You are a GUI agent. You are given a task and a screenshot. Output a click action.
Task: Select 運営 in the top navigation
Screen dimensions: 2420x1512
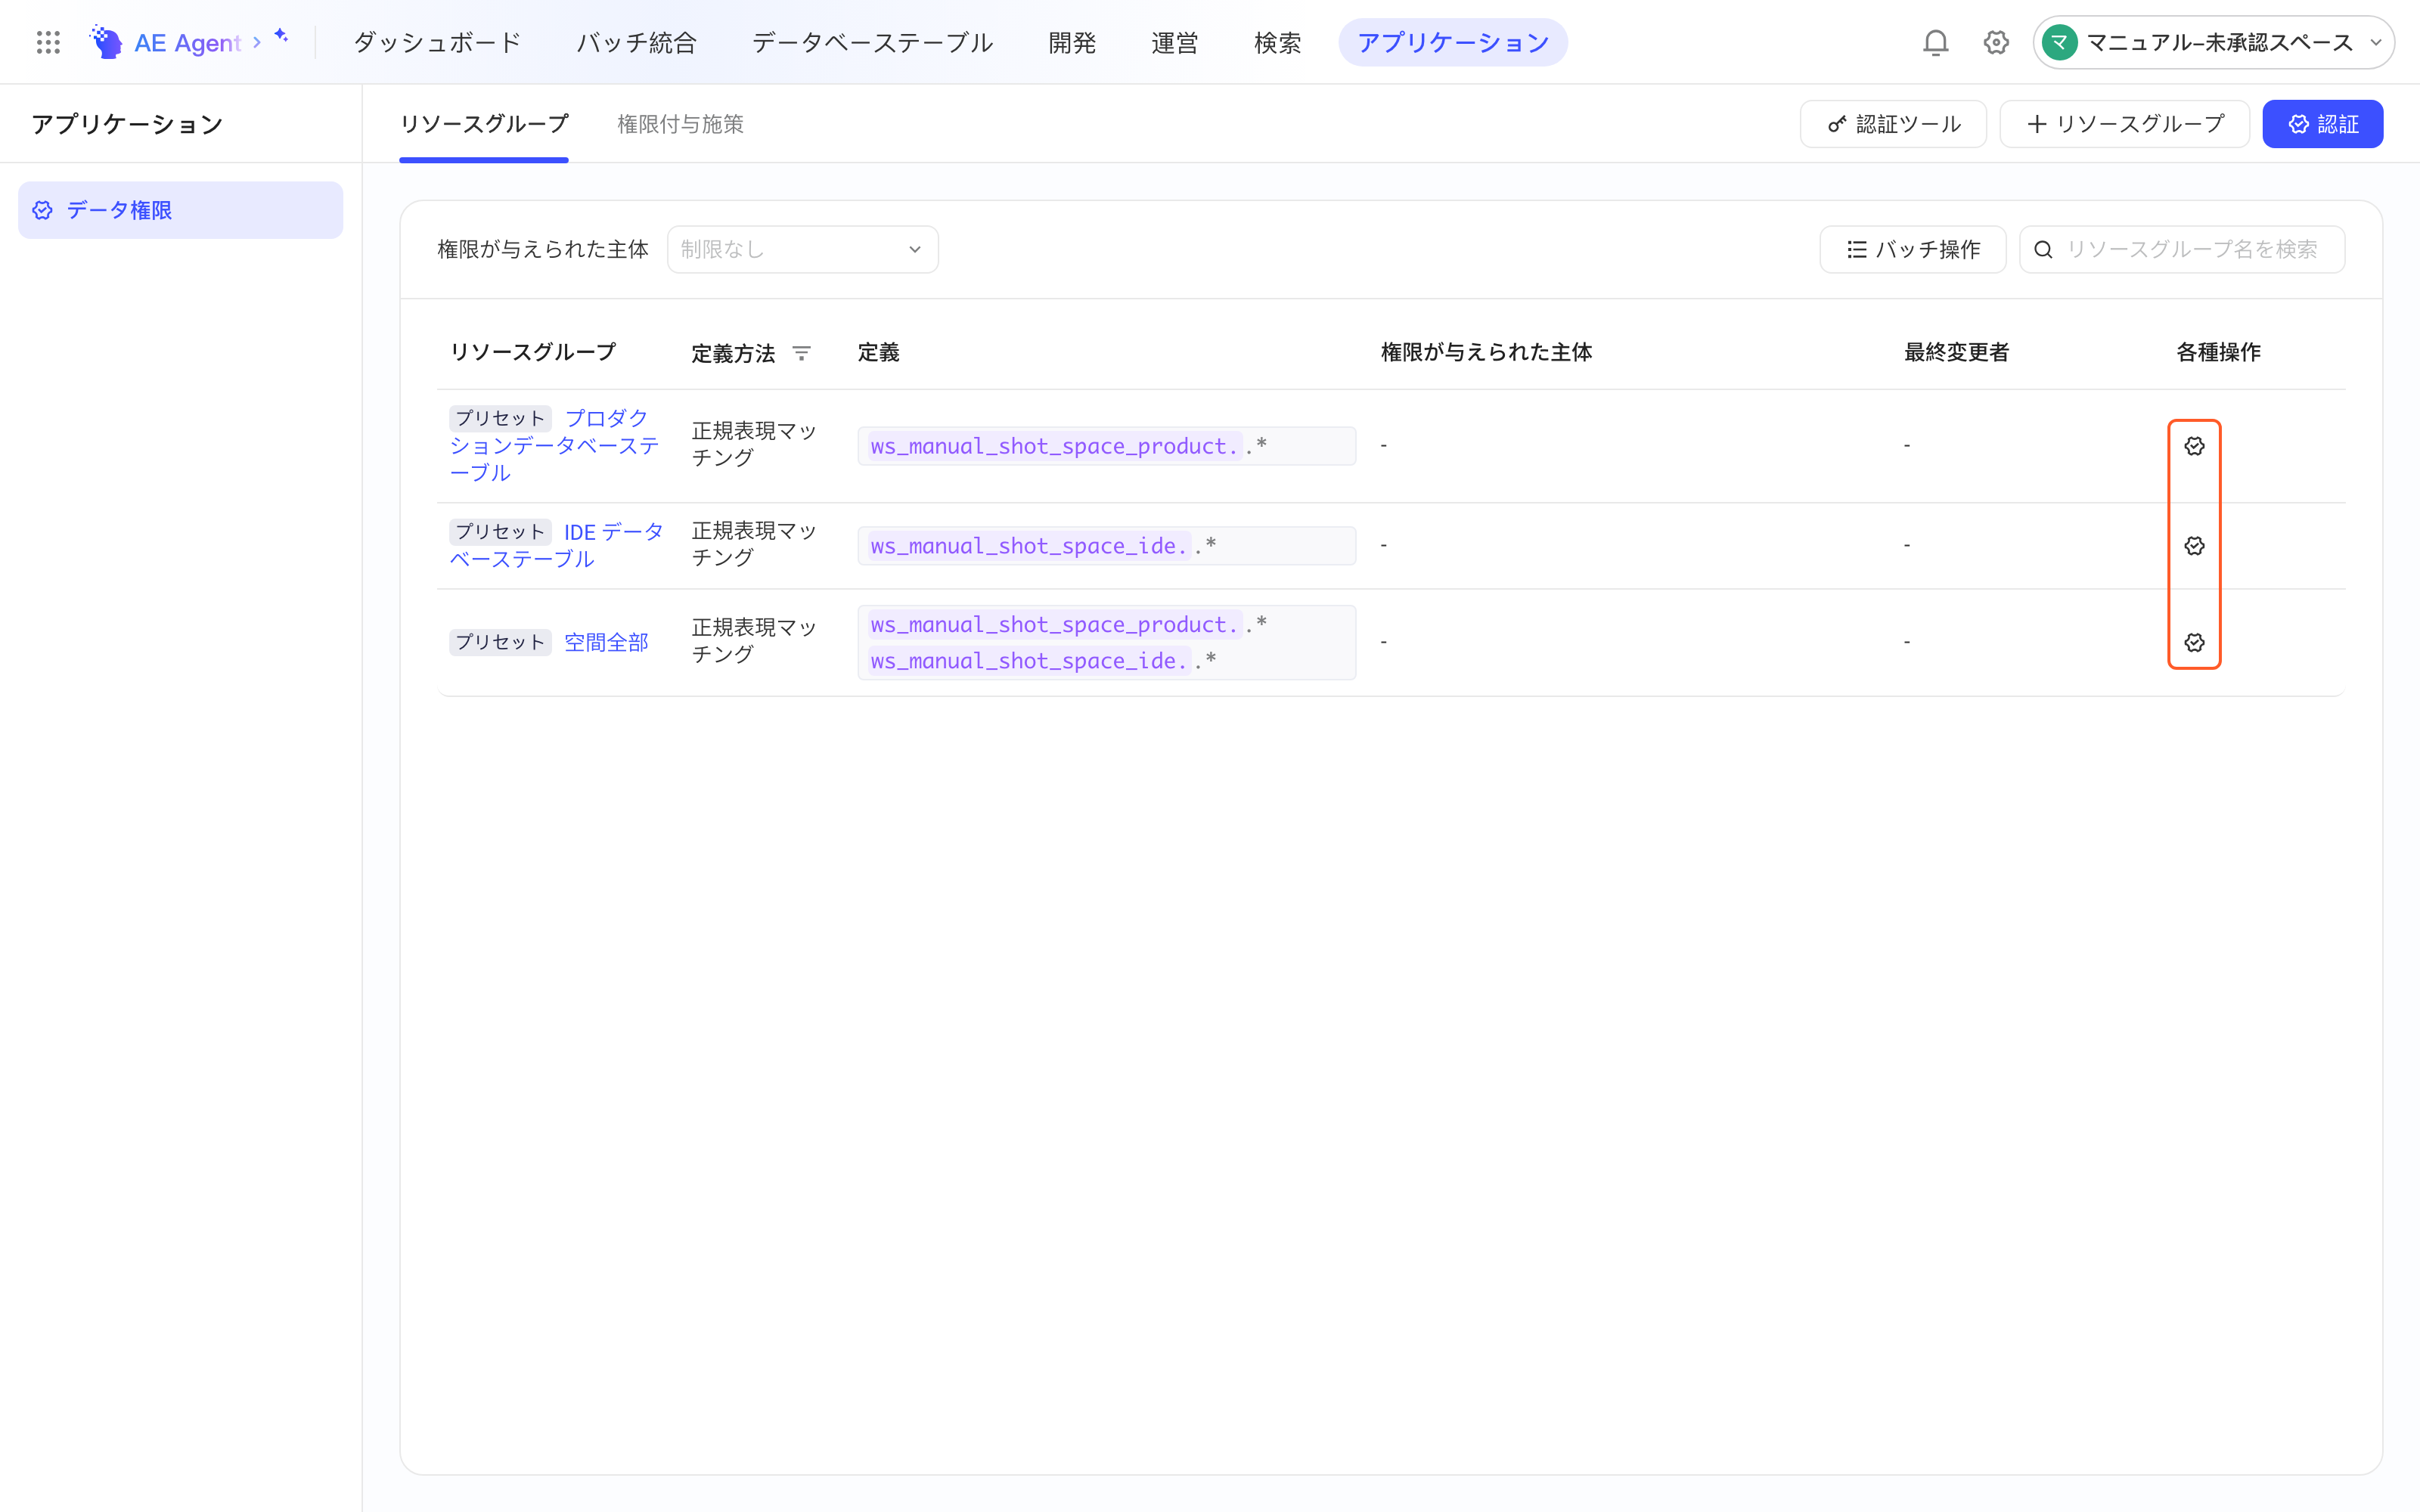[x=1174, y=42]
